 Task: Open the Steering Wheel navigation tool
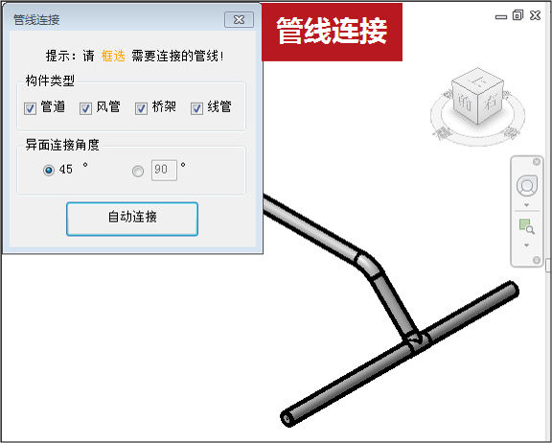click(x=527, y=185)
